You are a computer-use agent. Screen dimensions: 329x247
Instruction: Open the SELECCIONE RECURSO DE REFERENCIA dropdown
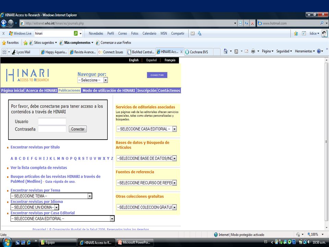point(146,183)
